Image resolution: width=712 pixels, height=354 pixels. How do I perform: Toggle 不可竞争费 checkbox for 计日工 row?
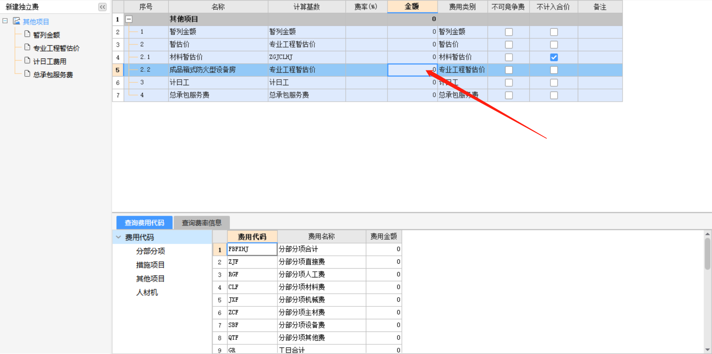pos(509,83)
